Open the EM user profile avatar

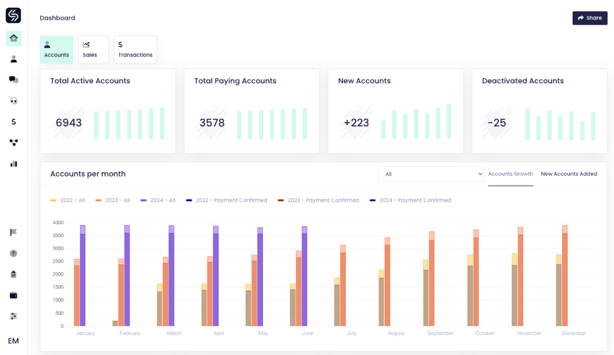(13, 341)
